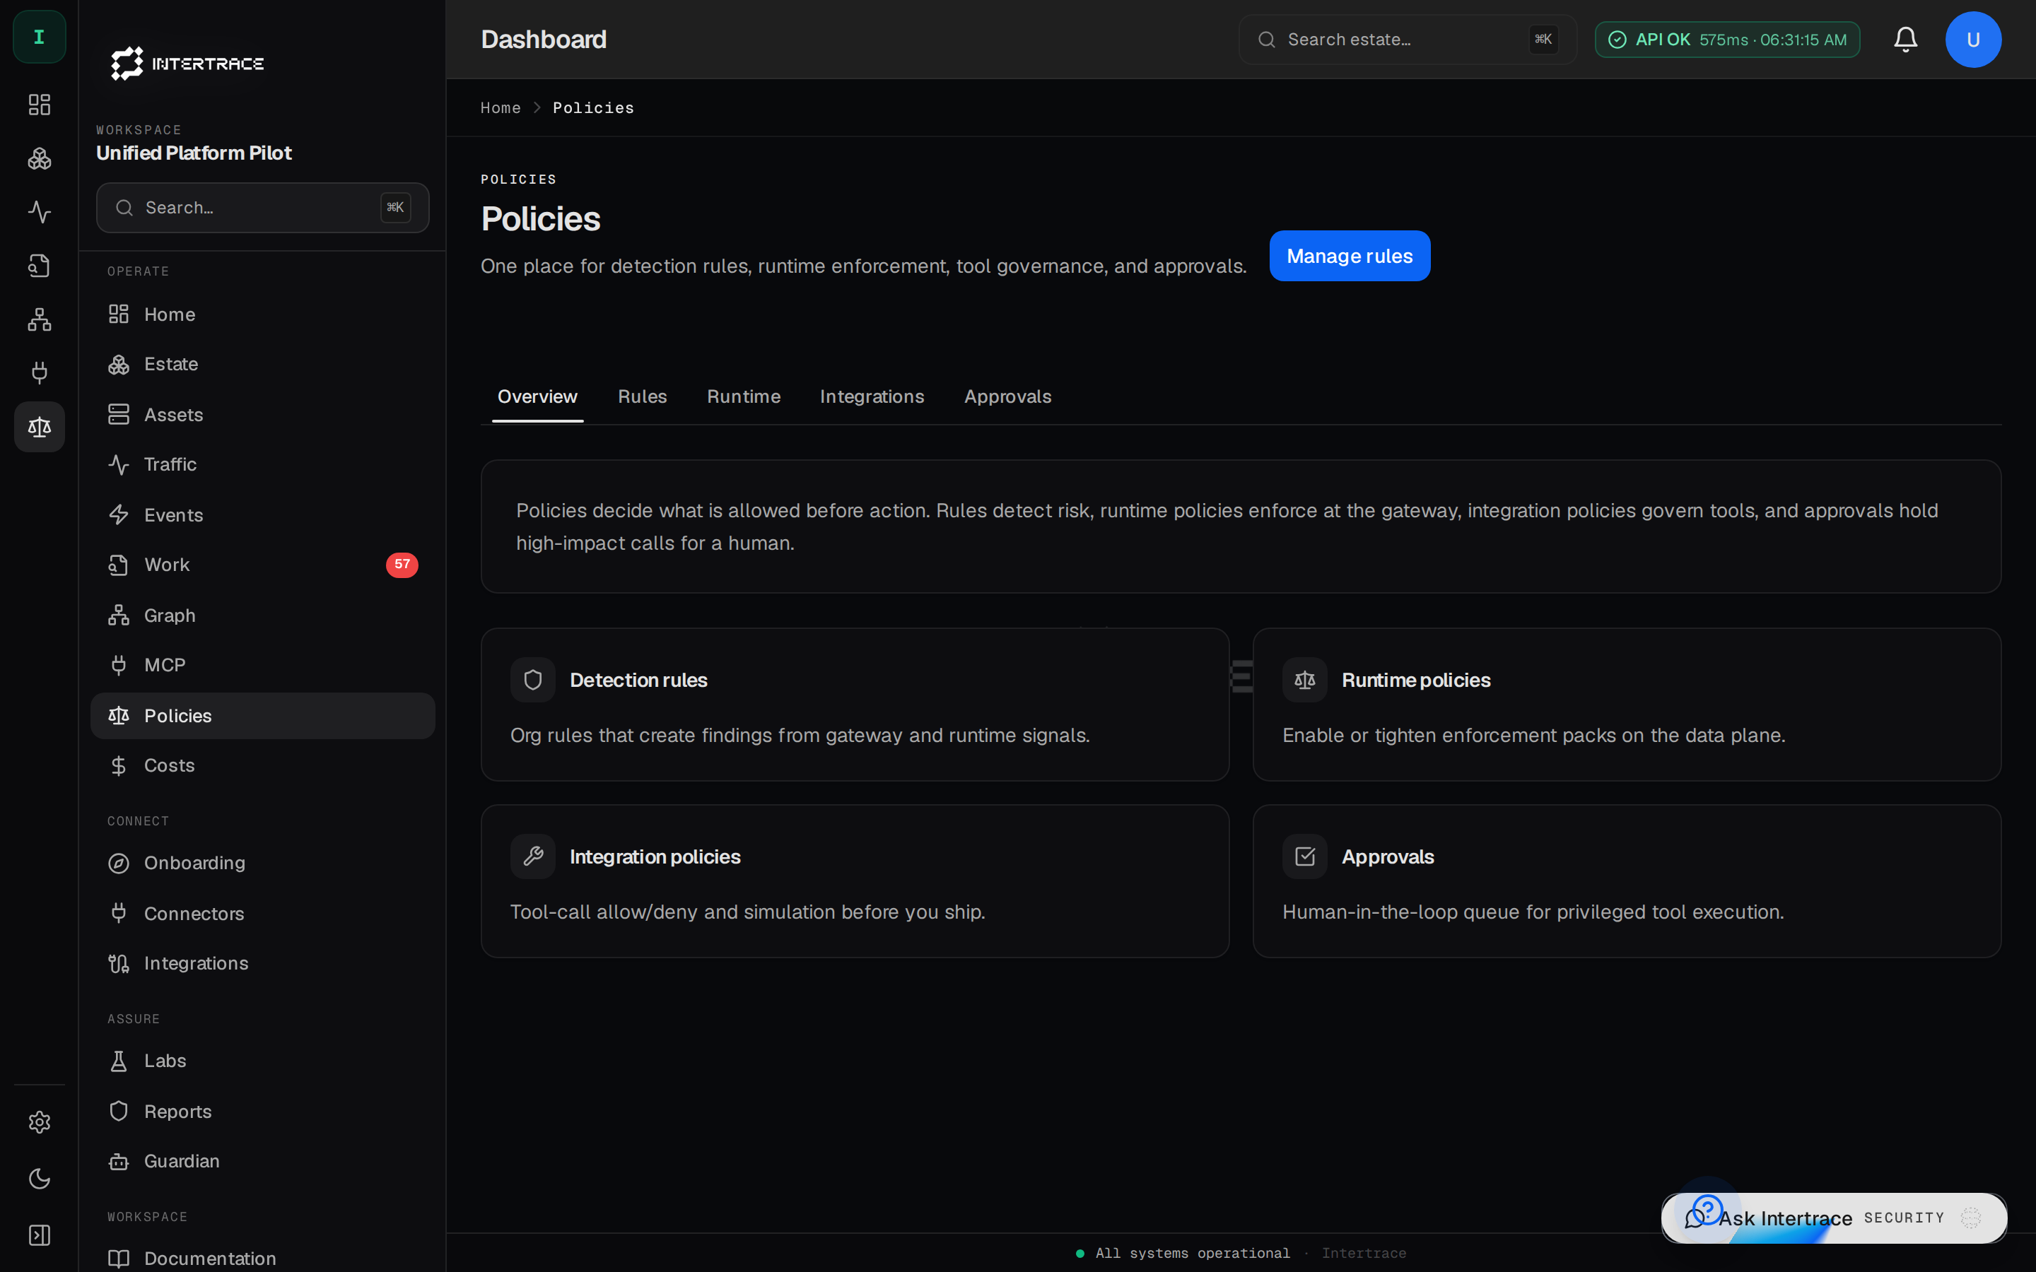Click the Integration policies wrench icon

(x=532, y=856)
